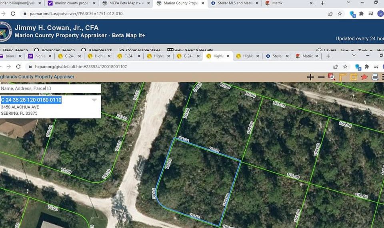The image size is (384, 228).
Task: Switch to Stellar MLS and Matrix tab
Action: click(232, 3)
